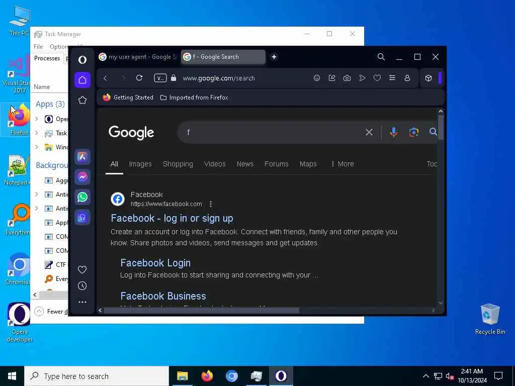Image resolution: width=515 pixels, height=386 pixels.
Task: Open new tab with plus button
Action: tap(274, 57)
